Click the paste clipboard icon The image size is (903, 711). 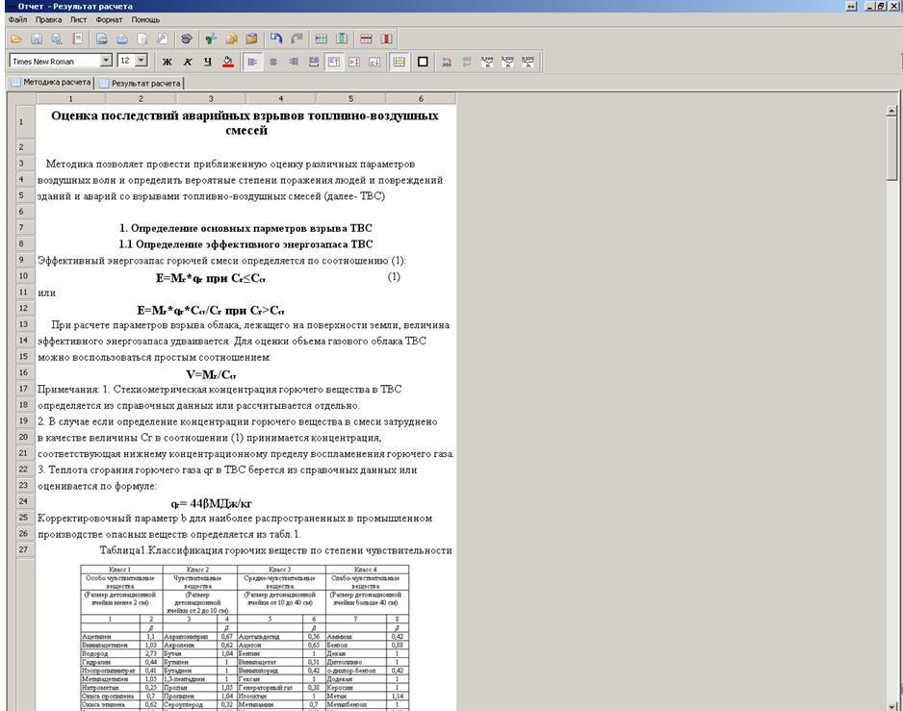251,39
